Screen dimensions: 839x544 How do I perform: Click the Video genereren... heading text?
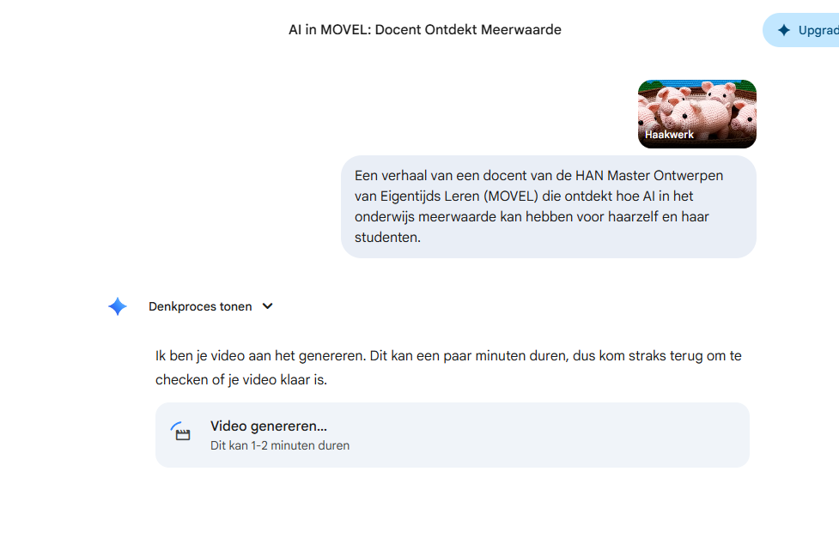(269, 426)
